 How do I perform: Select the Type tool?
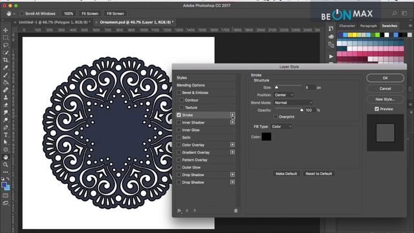pos(6,135)
